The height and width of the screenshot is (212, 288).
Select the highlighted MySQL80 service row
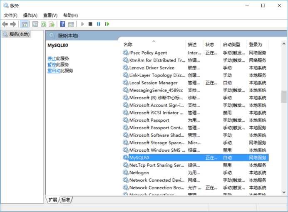point(196,158)
